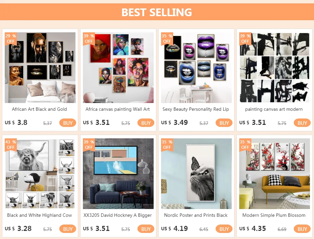Click the BEST SELLING banner header

pos(157,12)
